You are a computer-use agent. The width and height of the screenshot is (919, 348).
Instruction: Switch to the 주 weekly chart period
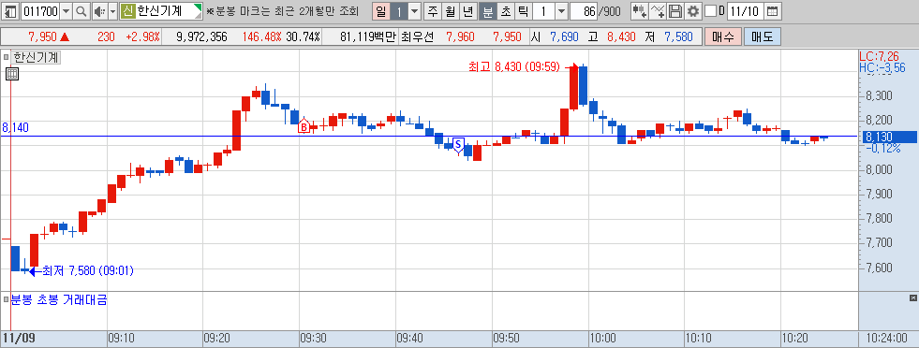433,10
